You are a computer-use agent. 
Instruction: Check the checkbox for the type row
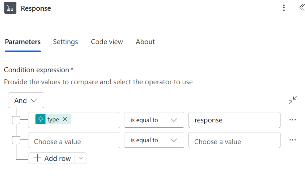click(x=16, y=120)
